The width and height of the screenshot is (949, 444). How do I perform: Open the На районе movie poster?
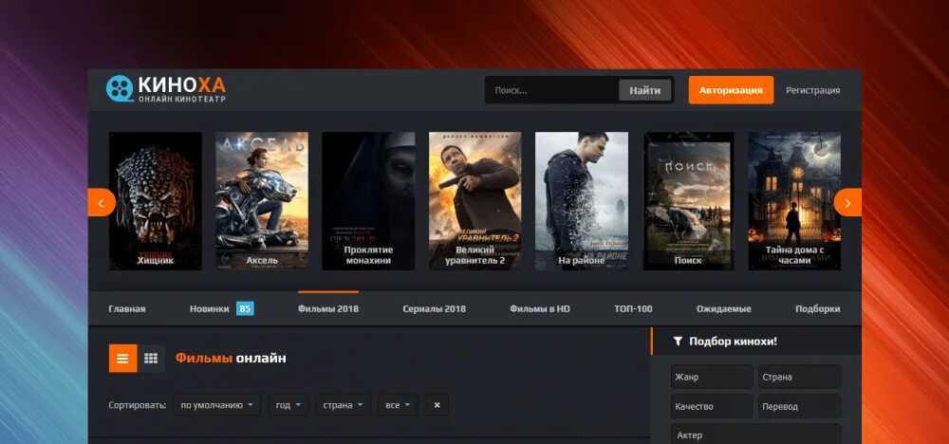[581, 201]
